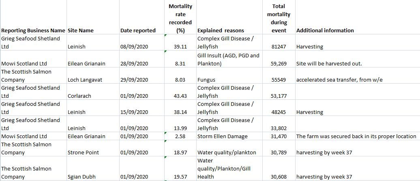Select the Fungus reason cell
Screen dimensions: 420x181
point(206,80)
